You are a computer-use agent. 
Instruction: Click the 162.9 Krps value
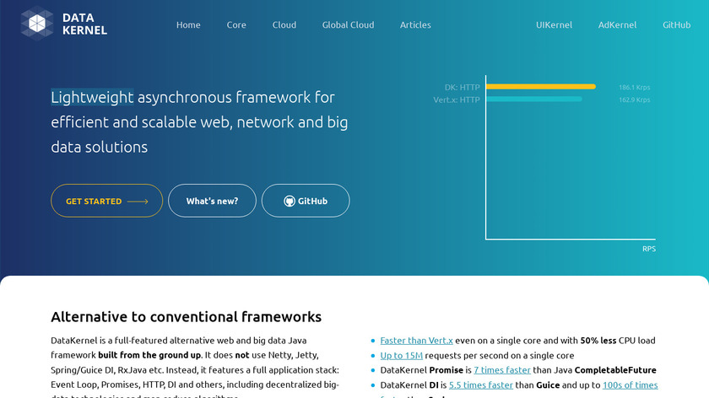634,99
